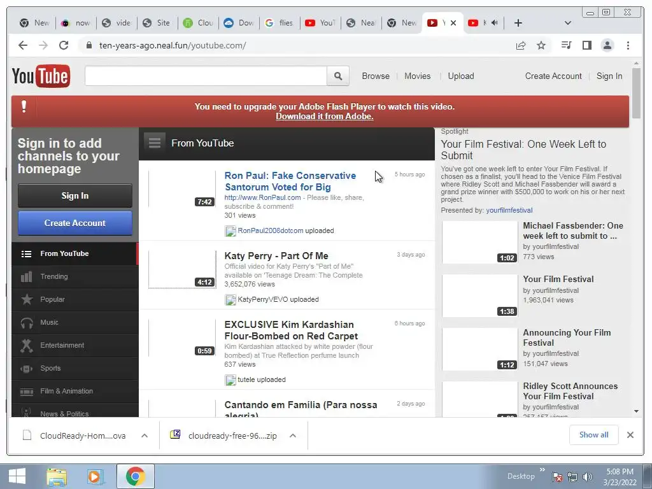Click the YouTube logo
The image size is (652, 489).
(x=41, y=76)
